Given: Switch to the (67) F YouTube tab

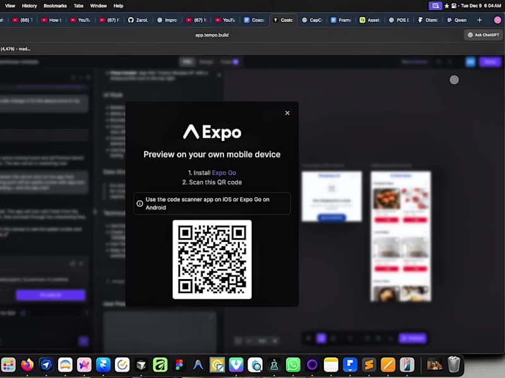Looking at the screenshot, I should 109,20.
